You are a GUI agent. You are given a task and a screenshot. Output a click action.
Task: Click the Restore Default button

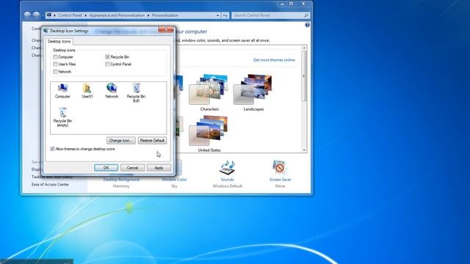pyautogui.click(x=152, y=140)
